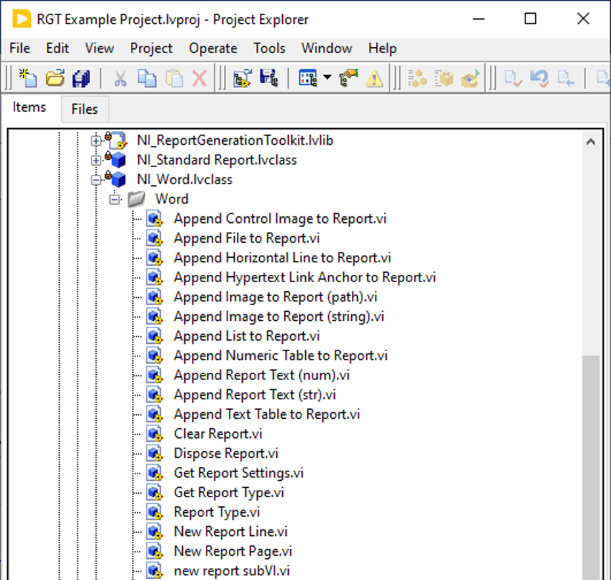Select Append Numeric Table to Report.vi
Image resolution: width=611 pixels, height=580 pixels.
281,355
